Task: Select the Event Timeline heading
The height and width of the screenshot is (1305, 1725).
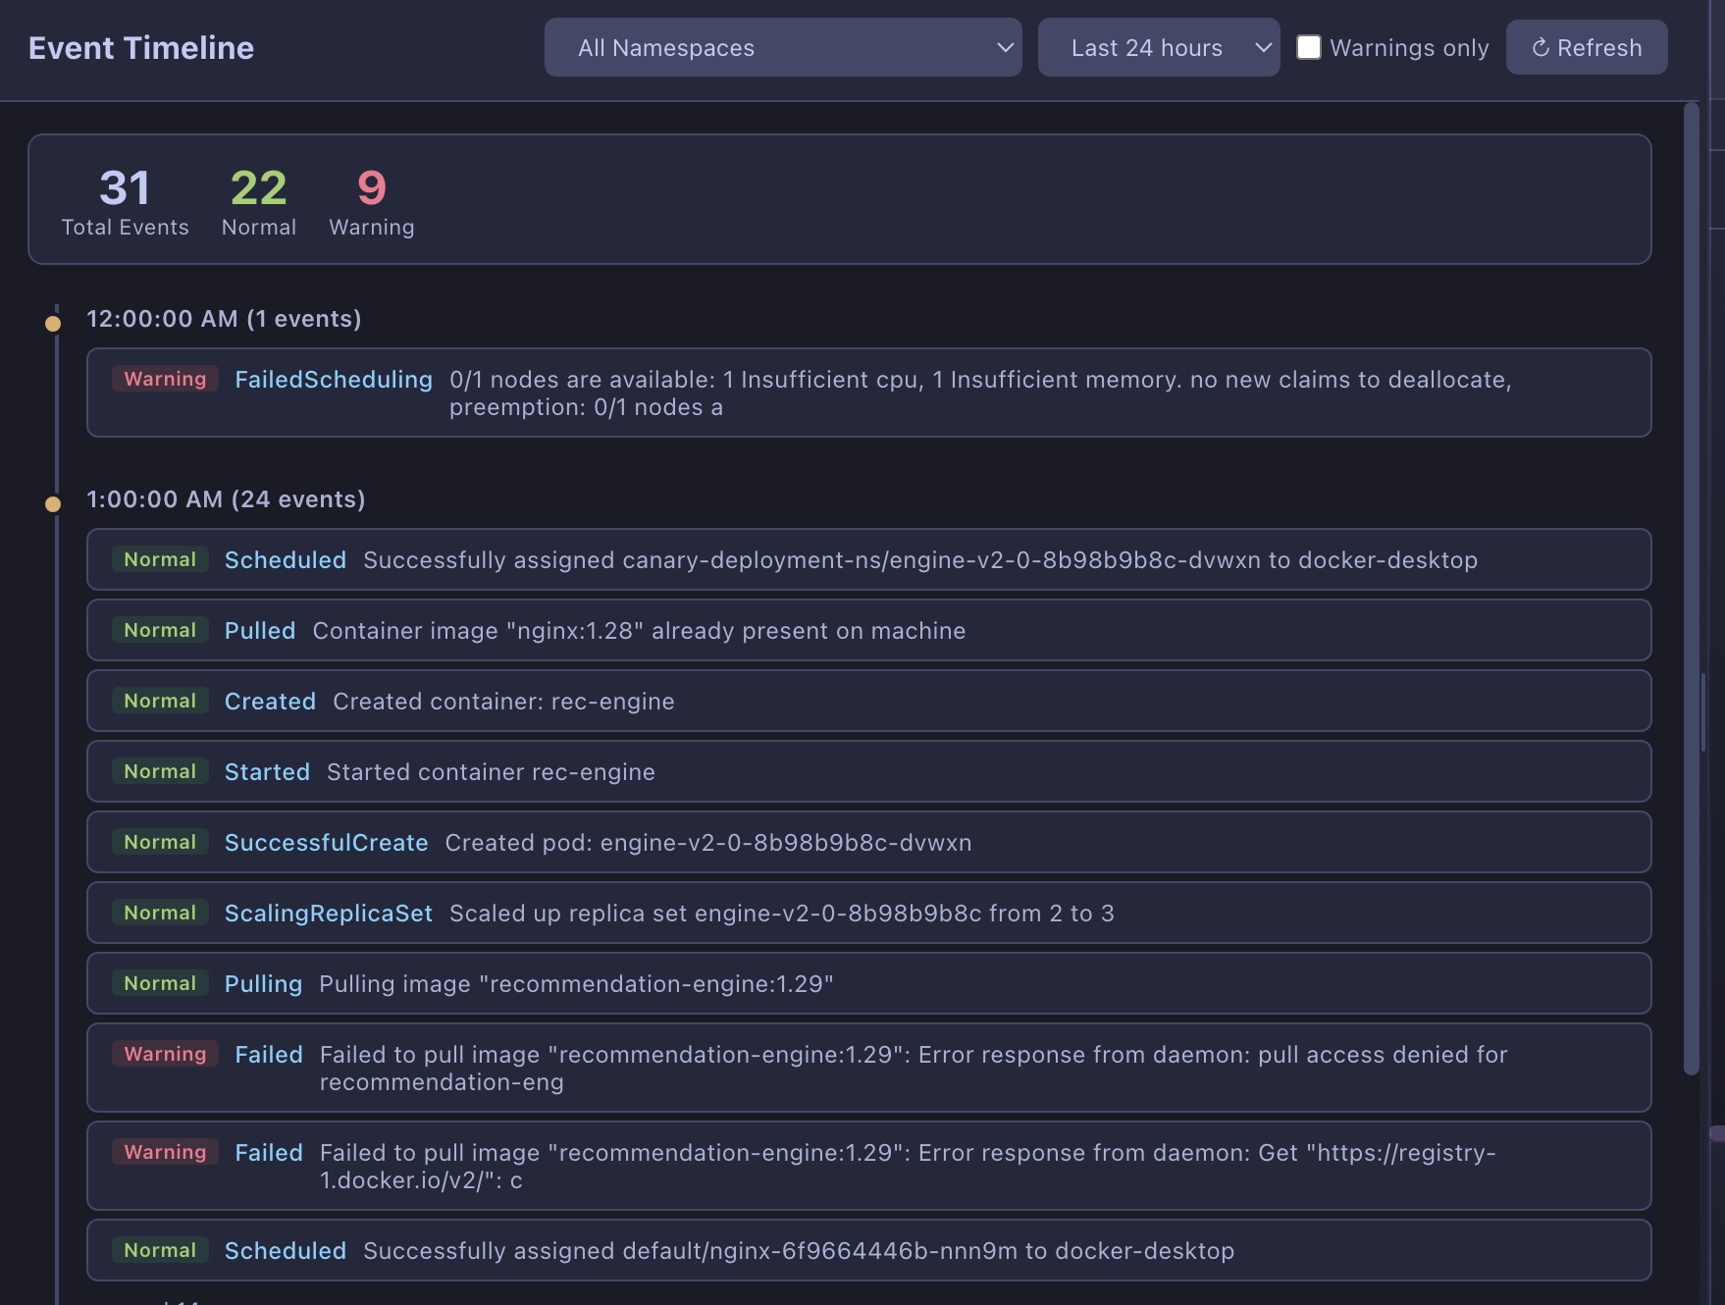Action: [140, 46]
